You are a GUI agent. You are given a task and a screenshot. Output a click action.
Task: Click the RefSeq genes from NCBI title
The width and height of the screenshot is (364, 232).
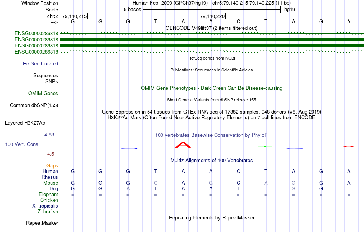(x=212, y=58)
